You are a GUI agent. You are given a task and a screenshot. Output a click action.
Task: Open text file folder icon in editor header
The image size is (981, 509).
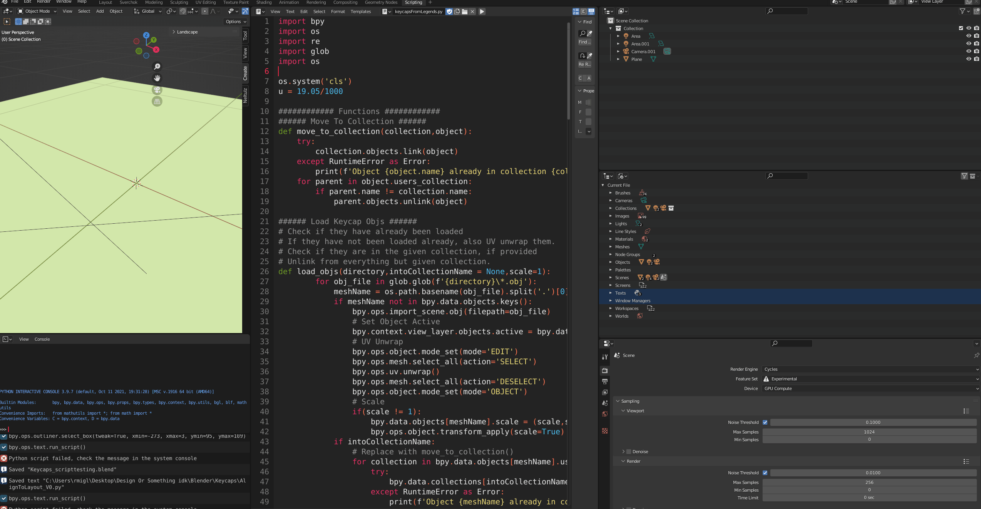(465, 12)
